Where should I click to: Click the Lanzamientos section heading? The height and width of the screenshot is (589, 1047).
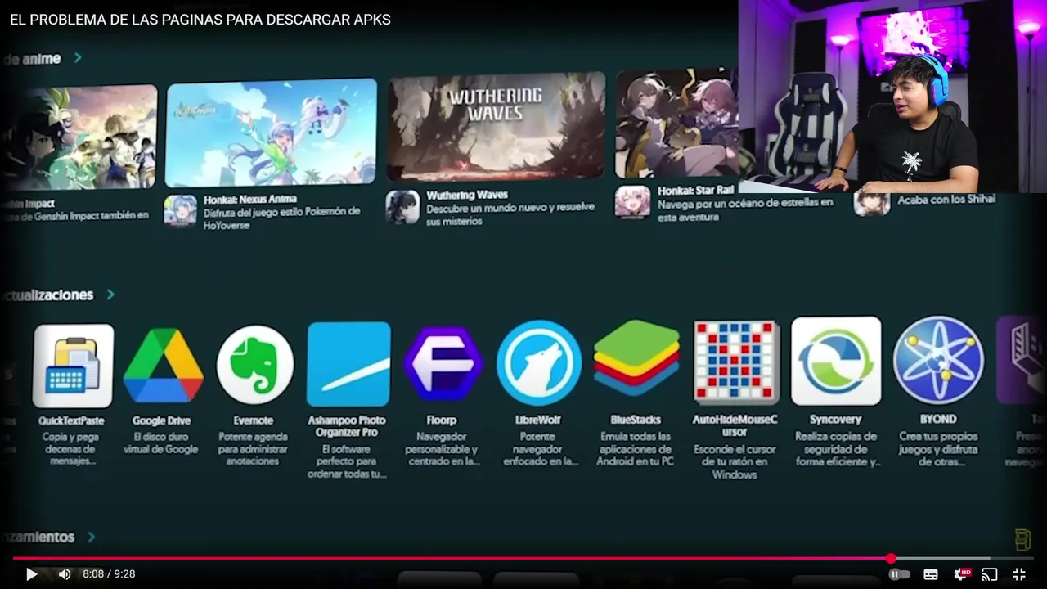pyautogui.click(x=37, y=537)
